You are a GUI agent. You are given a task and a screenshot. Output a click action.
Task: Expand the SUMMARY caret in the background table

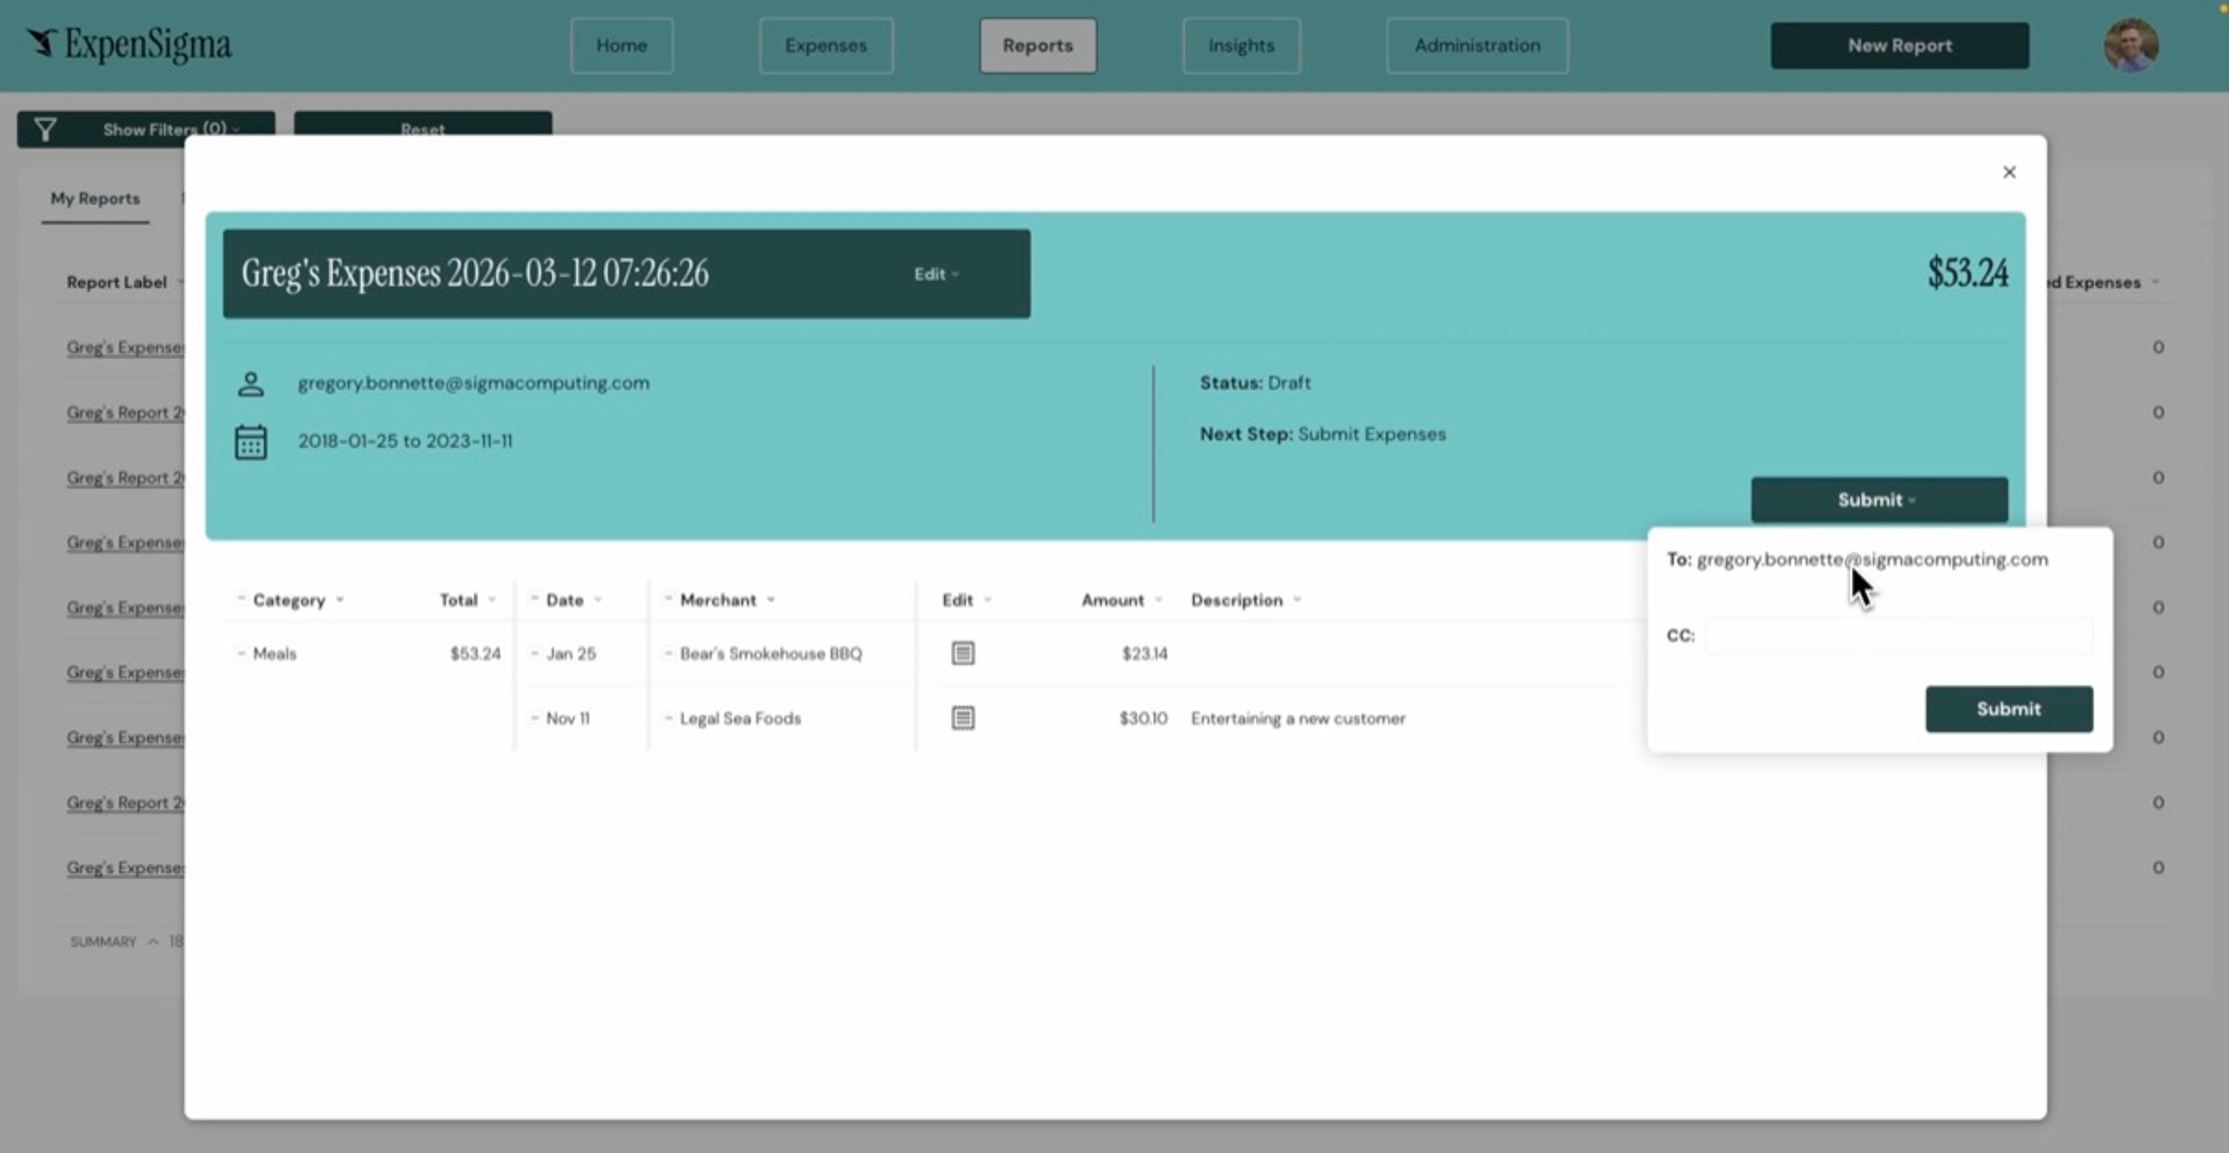pyautogui.click(x=153, y=941)
